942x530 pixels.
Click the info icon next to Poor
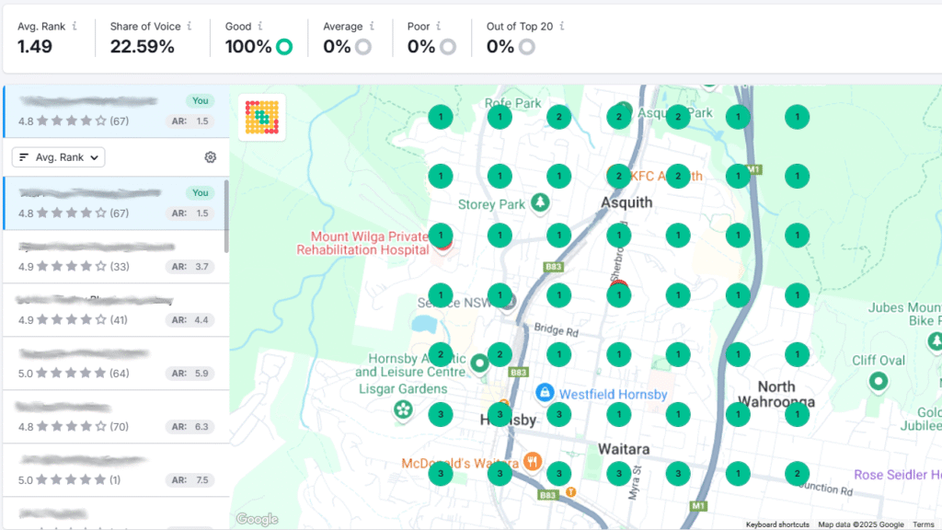point(439,27)
